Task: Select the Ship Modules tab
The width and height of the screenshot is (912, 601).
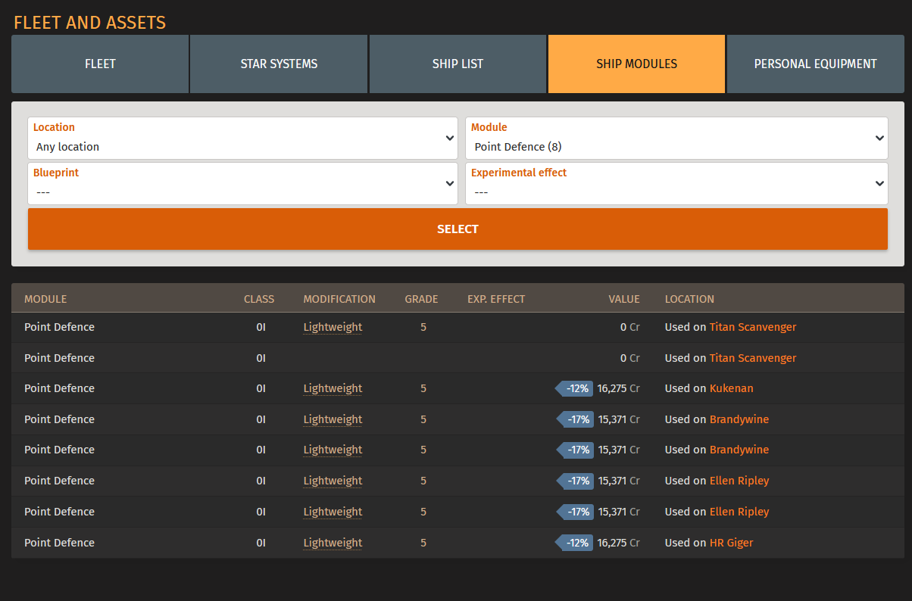Action: (636, 64)
